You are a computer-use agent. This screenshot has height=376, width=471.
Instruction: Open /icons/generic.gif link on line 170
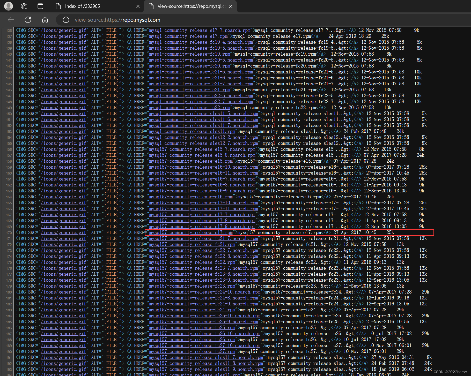pos(63,232)
